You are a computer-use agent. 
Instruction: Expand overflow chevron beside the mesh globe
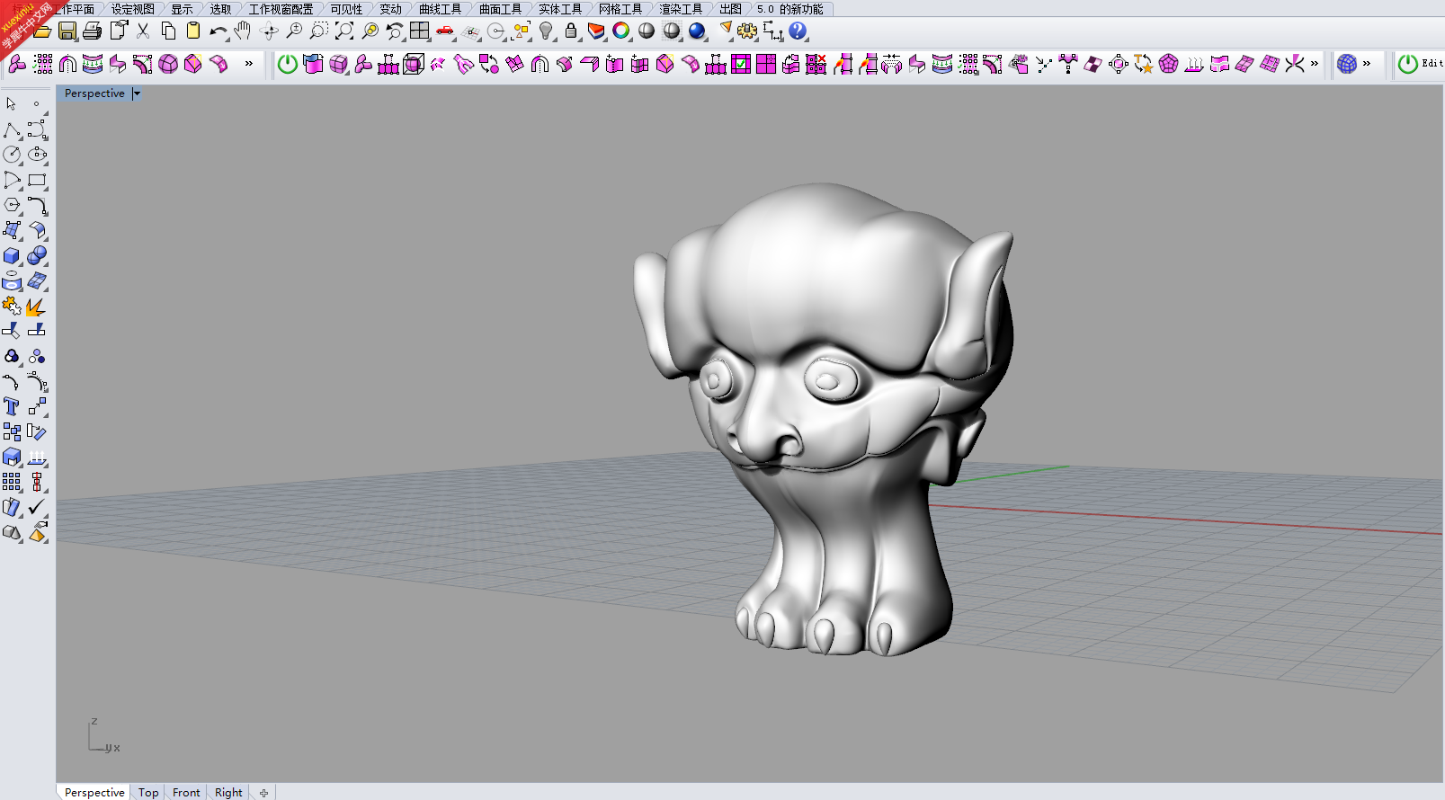(x=1367, y=64)
